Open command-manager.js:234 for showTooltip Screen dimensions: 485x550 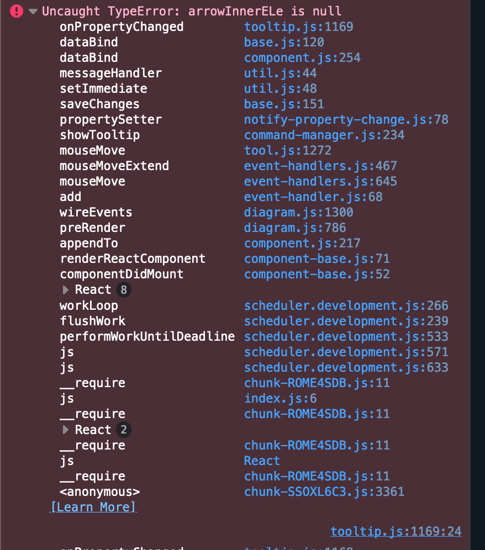click(x=324, y=135)
